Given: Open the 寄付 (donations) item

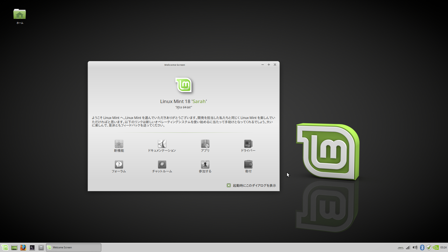Looking at the screenshot, I should click(x=248, y=167).
